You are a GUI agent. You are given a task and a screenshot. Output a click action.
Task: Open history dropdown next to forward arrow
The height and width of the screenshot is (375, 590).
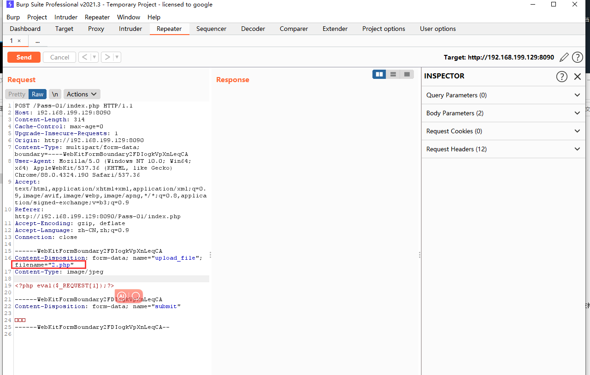point(117,57)
